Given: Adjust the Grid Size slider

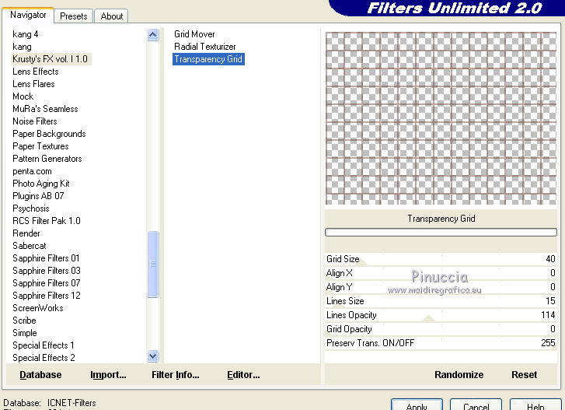Looking at the screenshot, I should 441,259.
